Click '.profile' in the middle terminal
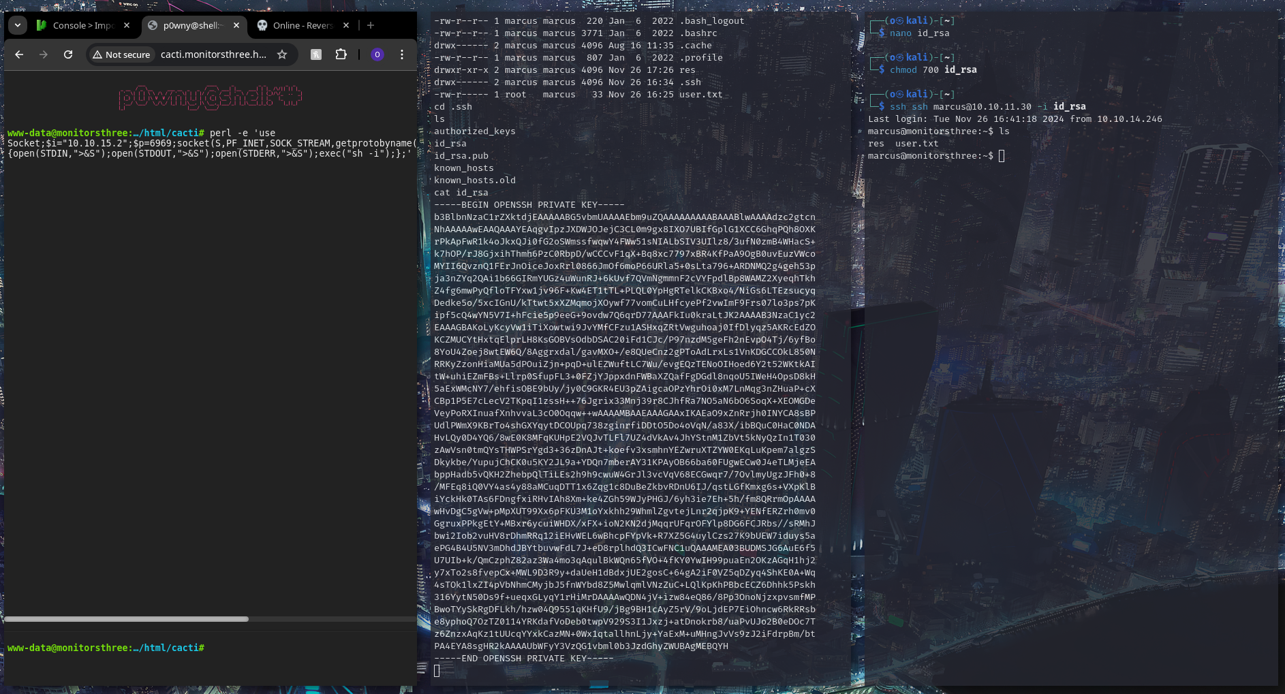 click(700, 58)
